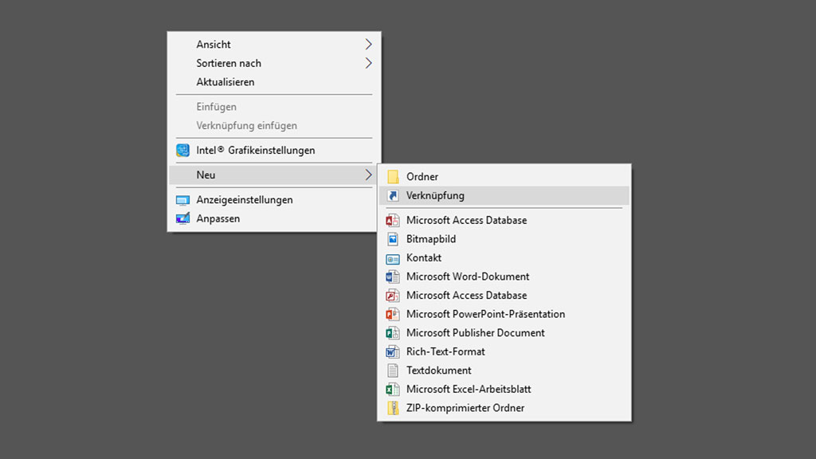The width and height of the screenshot is (816, 459).
Task: Click the Microsoft Publisher Document icon
Action: (x=393, y=332)
